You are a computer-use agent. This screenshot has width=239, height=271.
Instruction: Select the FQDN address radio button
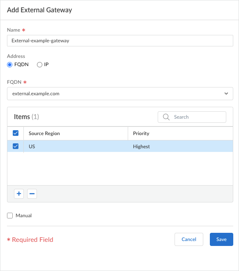pos(10,64)
